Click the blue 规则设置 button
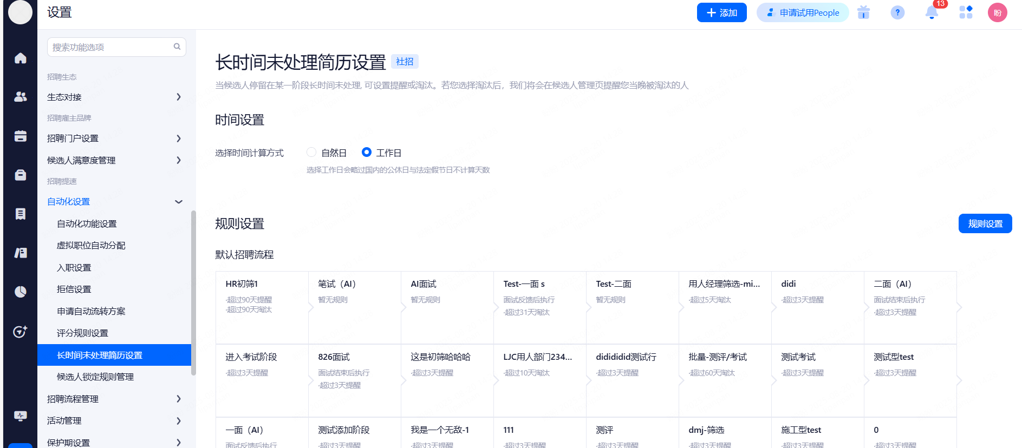Viewport: 1022px width, 448px height. [985, 223]
